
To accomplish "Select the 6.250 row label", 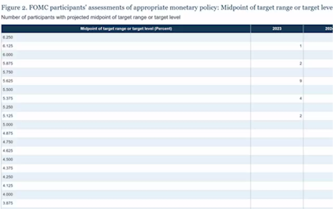I will [x=8, y=37].
